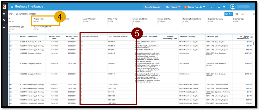The height and width of the screenshot is (111, 260).
Task: Sort by Project Organization column header
Action: point(29,36)
